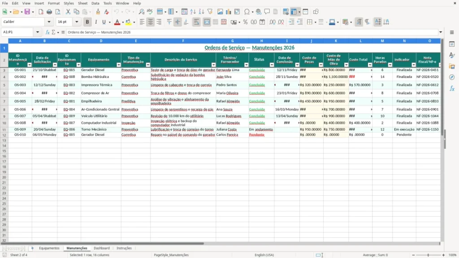Click the Increase Indent icon

[291, 22]
